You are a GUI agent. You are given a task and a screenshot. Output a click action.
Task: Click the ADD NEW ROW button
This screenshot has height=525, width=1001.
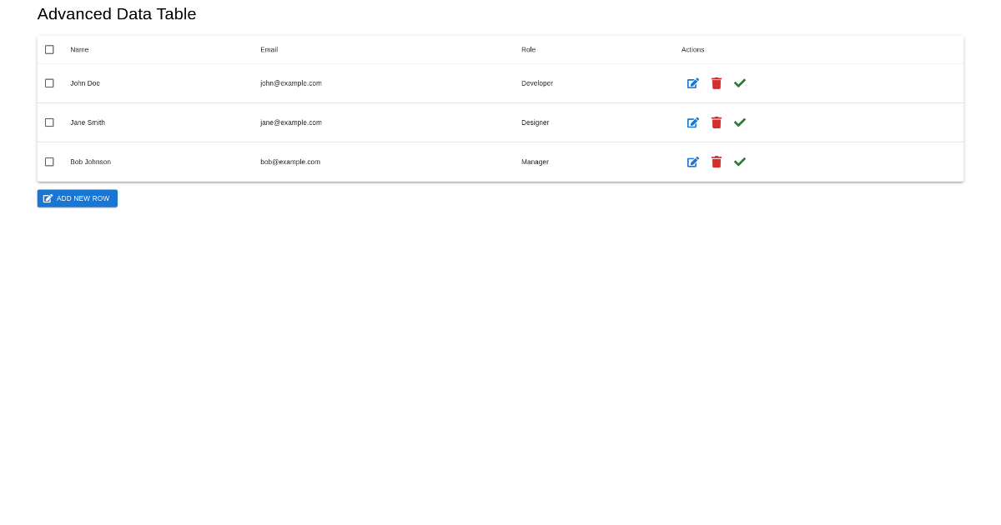pyautogui.click(x=77, y=197)
